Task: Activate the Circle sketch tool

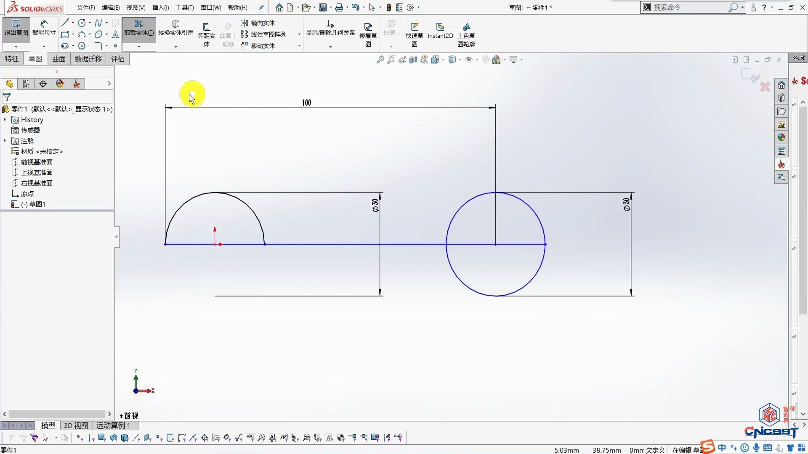Action: (x=82, y=23)
